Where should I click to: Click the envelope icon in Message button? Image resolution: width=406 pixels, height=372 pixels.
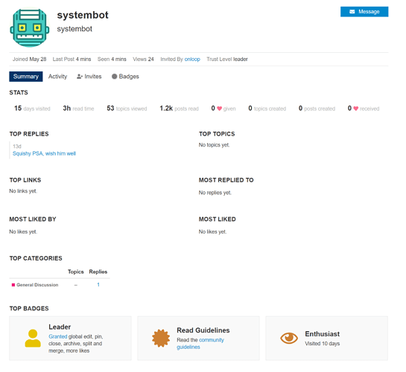coord(352,12)
